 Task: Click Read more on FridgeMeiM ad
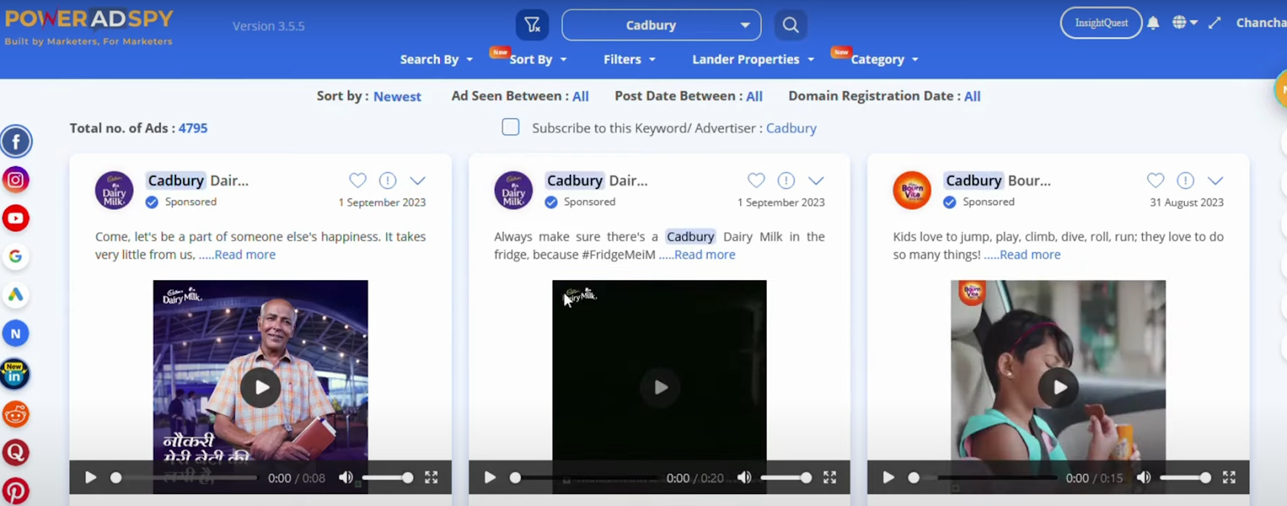coord(705,255)
